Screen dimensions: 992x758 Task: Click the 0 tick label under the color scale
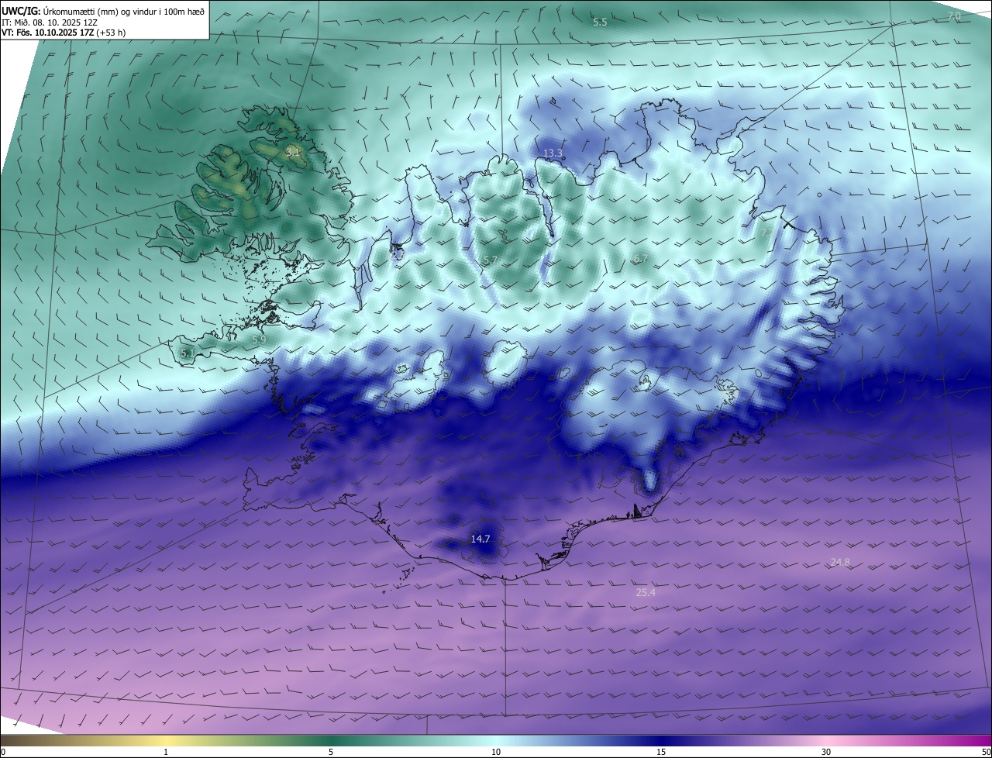point(3,752)
